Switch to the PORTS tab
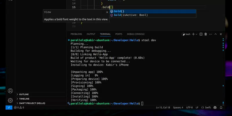Viewport: 232px width, 116px height. (x=119, y=34)
